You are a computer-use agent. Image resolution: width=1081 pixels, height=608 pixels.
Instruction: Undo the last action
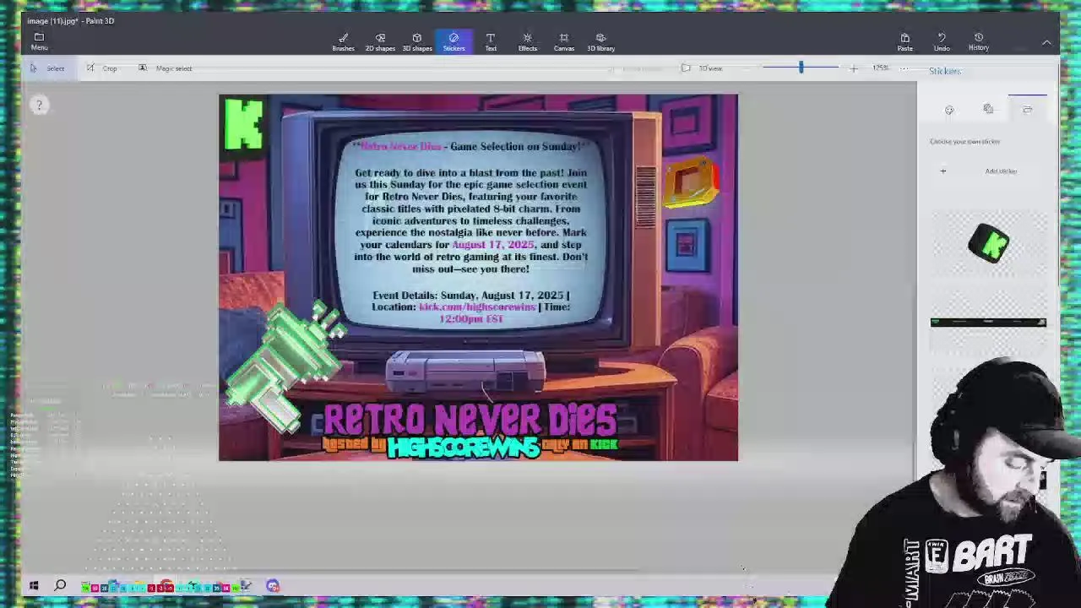942,41
